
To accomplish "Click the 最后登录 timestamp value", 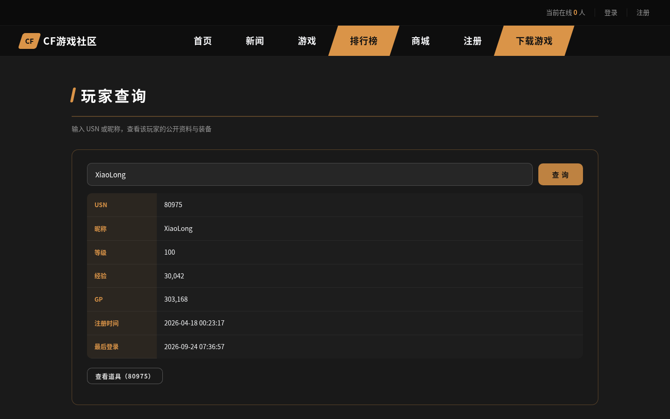I will click(194, 347).
